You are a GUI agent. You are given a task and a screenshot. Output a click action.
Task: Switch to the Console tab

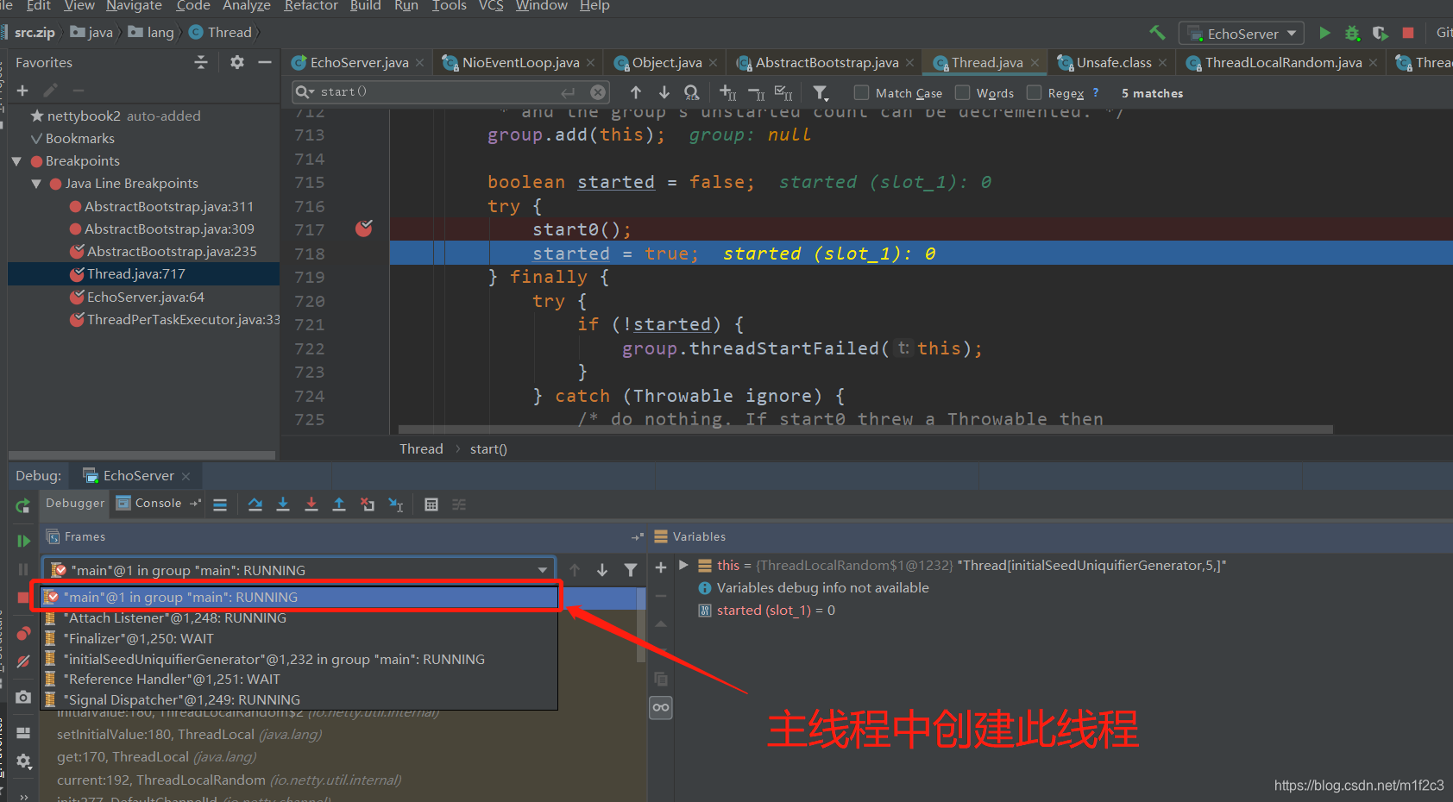pos(157,504)
